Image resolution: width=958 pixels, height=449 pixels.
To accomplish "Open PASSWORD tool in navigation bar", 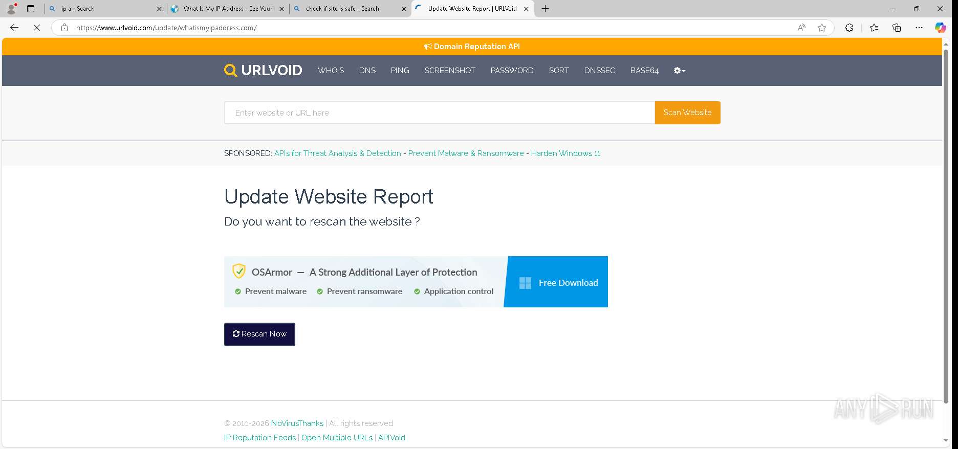I will pos(512,71).
